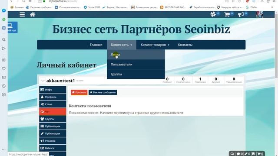Open 'Группы' in the account sidebar
This screenshot has width=278, height=156.
53,119
